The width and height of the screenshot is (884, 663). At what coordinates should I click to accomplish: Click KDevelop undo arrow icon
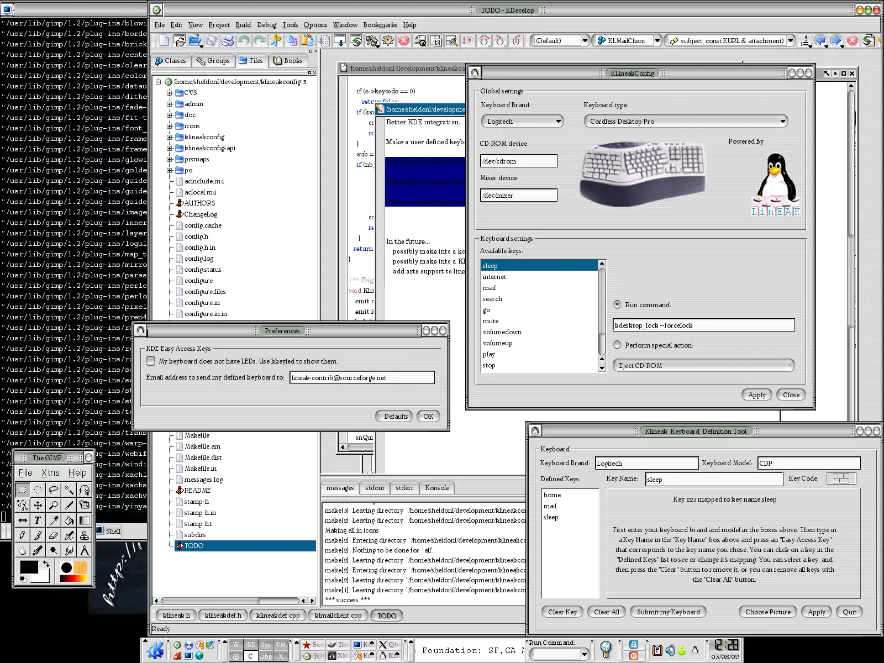[244, 40]
